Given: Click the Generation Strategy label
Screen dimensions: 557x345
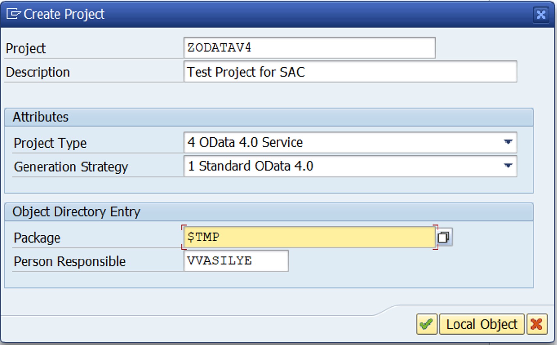Looking at the screenshot, I should coord(71,167).
